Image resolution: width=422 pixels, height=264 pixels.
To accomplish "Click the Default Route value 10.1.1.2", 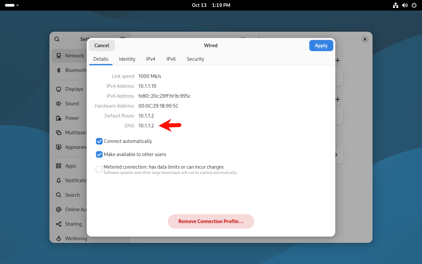I will click(146, 116).
